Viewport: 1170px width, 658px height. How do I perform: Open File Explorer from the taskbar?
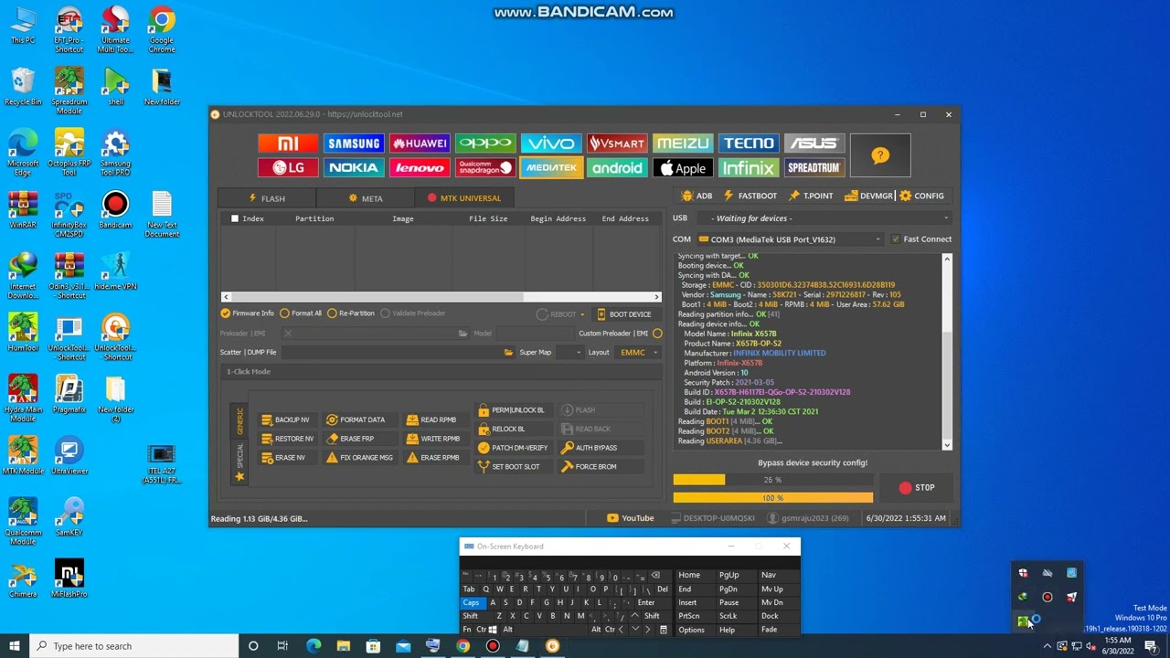[344, 646]
